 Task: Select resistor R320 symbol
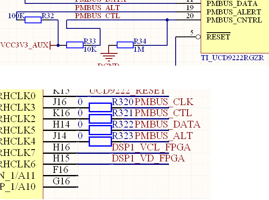tap(100, 108)
